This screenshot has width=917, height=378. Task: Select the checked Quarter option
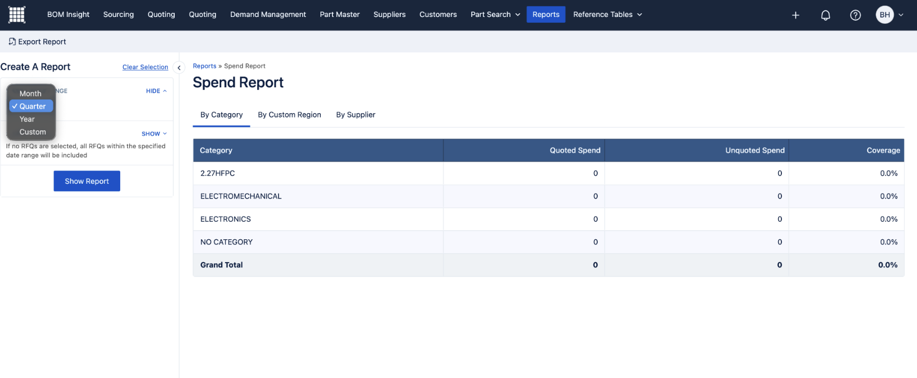(32, 106)
